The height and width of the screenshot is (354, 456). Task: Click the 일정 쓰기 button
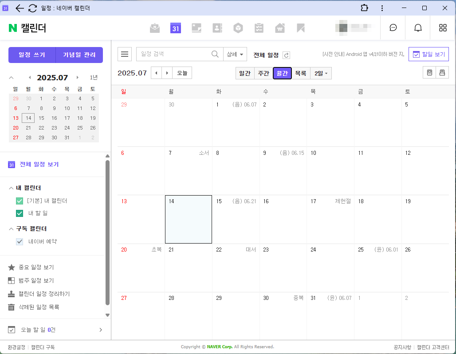point(31,55)
